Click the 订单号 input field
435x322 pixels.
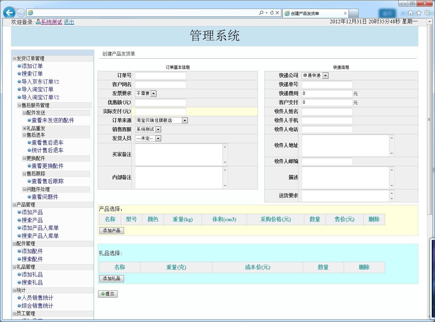pos(160,76)
